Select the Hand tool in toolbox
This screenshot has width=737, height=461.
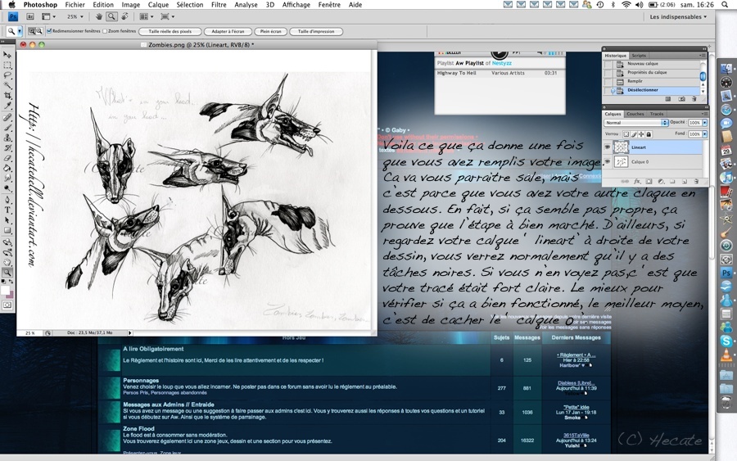(x=7, y=262)
